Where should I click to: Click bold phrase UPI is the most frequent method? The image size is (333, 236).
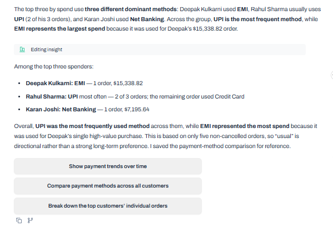[257, 19]
